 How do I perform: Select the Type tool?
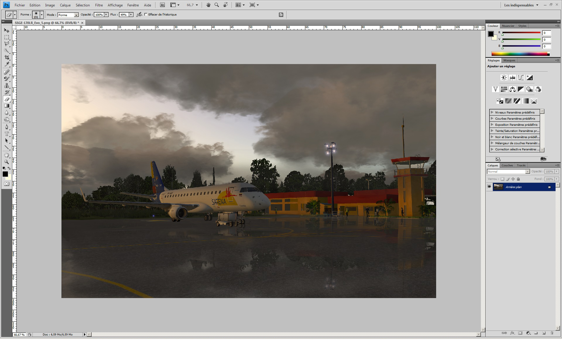[7, 134]
